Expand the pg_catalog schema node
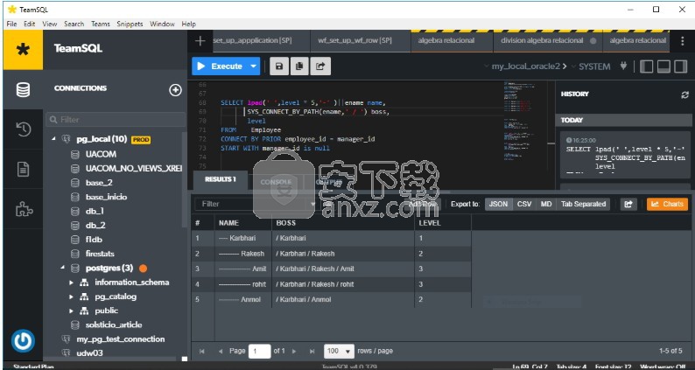 [x=71, y=297]
